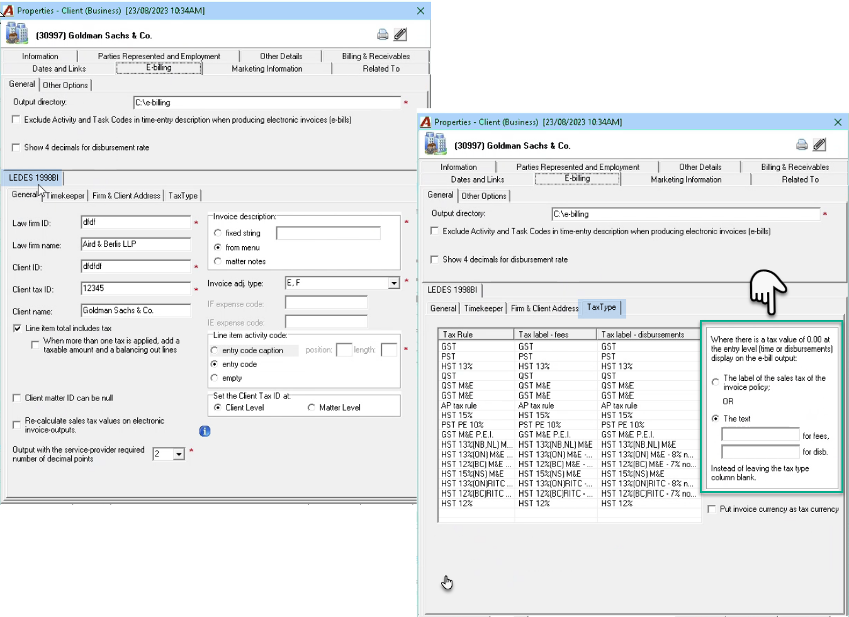The image size is (849, 617).
Task: Switch to Firm & Client Address tab in right window
Action: click(x=545, y=308)
